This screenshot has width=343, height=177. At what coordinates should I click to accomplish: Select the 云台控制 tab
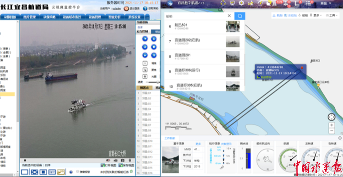point(142,32)
